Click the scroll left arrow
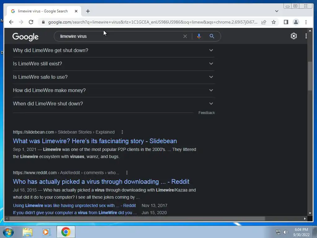 tap(7, 218)
